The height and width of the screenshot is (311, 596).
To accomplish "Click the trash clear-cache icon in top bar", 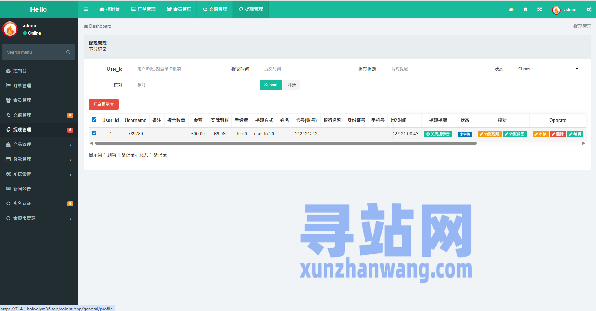I will [525, 9].
